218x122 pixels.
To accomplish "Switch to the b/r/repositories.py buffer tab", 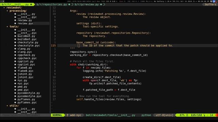I will pyautogui.click(x=53, y=4).
